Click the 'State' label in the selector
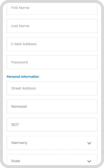Image resolution: width=104 pixels, height=168 pixels. (16, 161)
